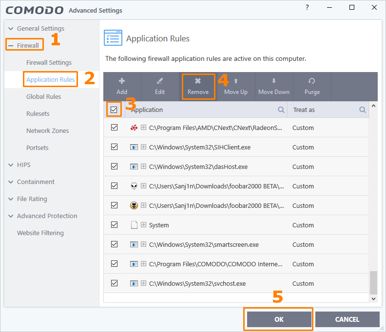This screenshot has height=332, width=386.
Task: Click the svchost.exe file icon
Action: coord(134,283)
